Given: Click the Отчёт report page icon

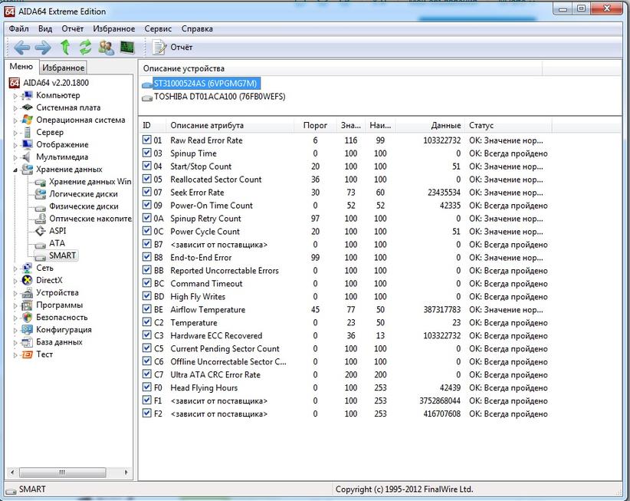Looking at the screenshot, I should tap(159, 48).
